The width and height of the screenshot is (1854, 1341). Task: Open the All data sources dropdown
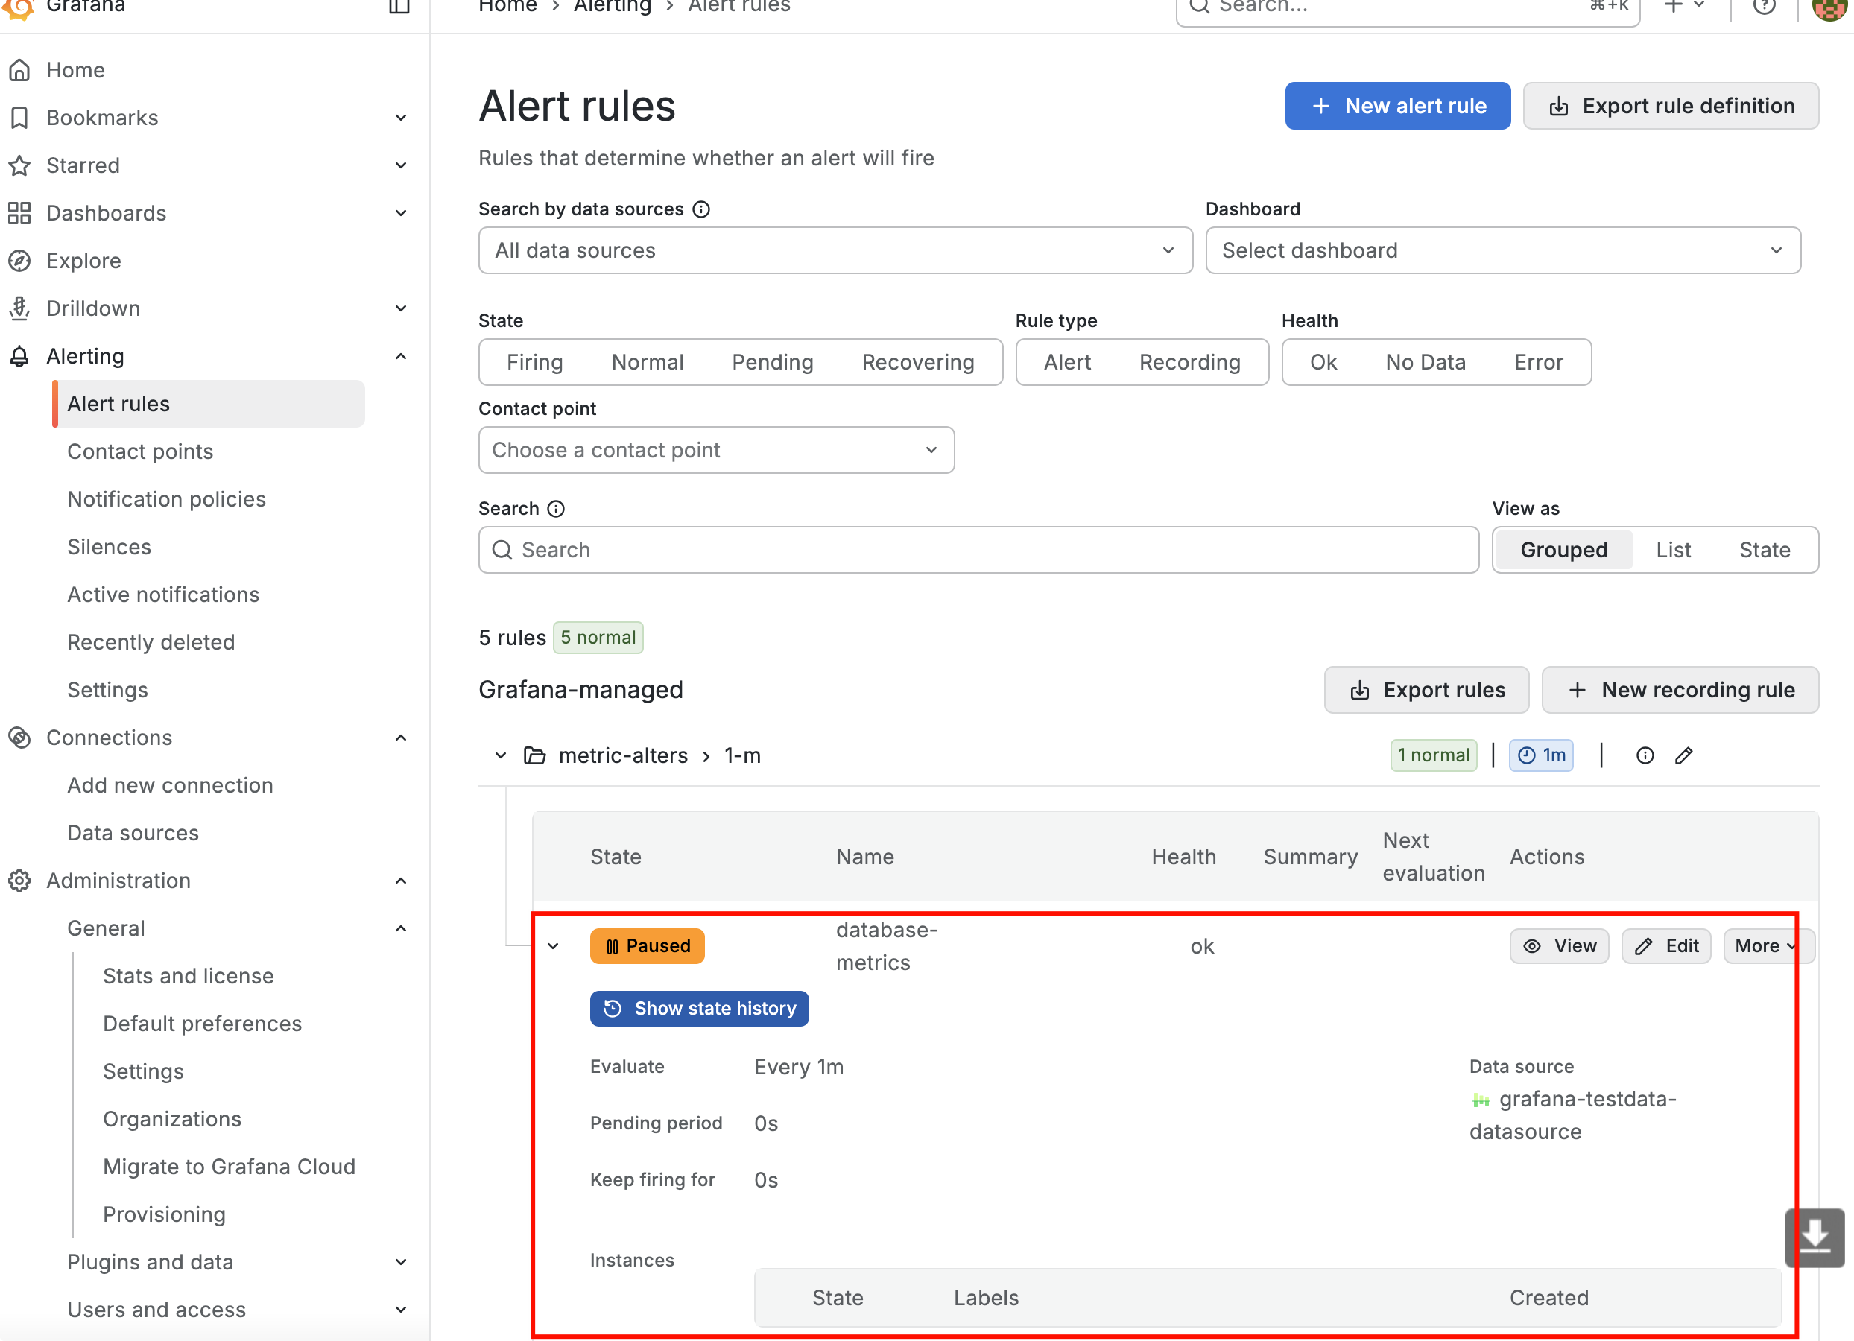[835, 251]
